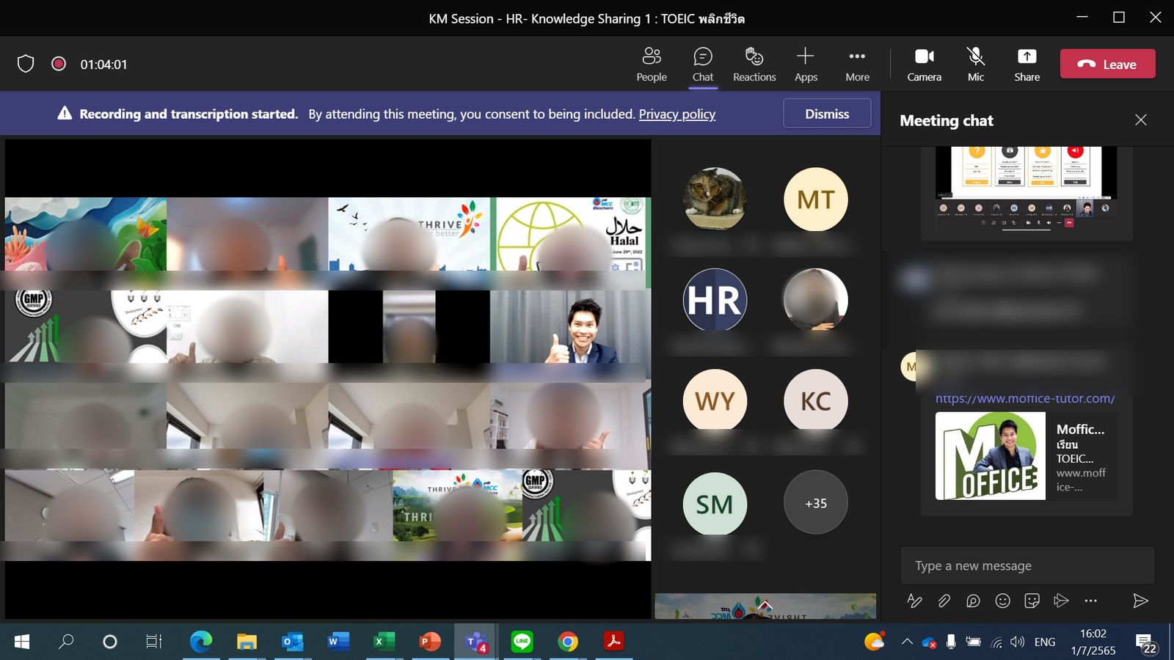The width and height of the screenshot is (1174, 660).
Task: Click the Stream/schedule send arrow icon
Action: 1061,601
